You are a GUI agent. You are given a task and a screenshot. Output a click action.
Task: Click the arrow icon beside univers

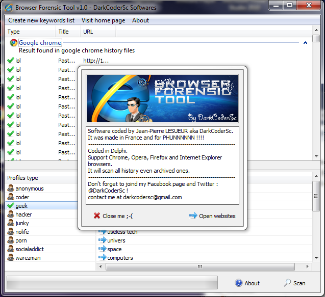click(103, 240)
